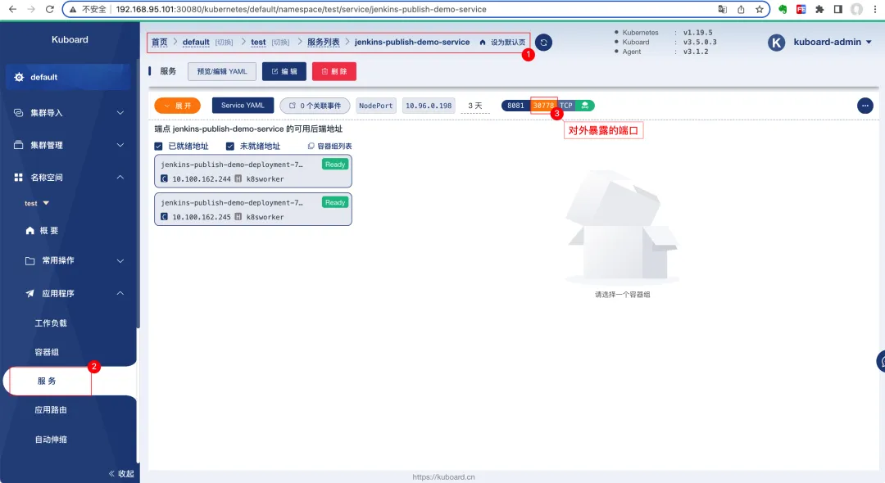Collapse the 名称空间 section

coord(69,177)
